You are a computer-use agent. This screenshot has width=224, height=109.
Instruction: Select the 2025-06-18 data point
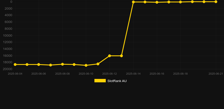pyautogui.click(x=180, y=2)
